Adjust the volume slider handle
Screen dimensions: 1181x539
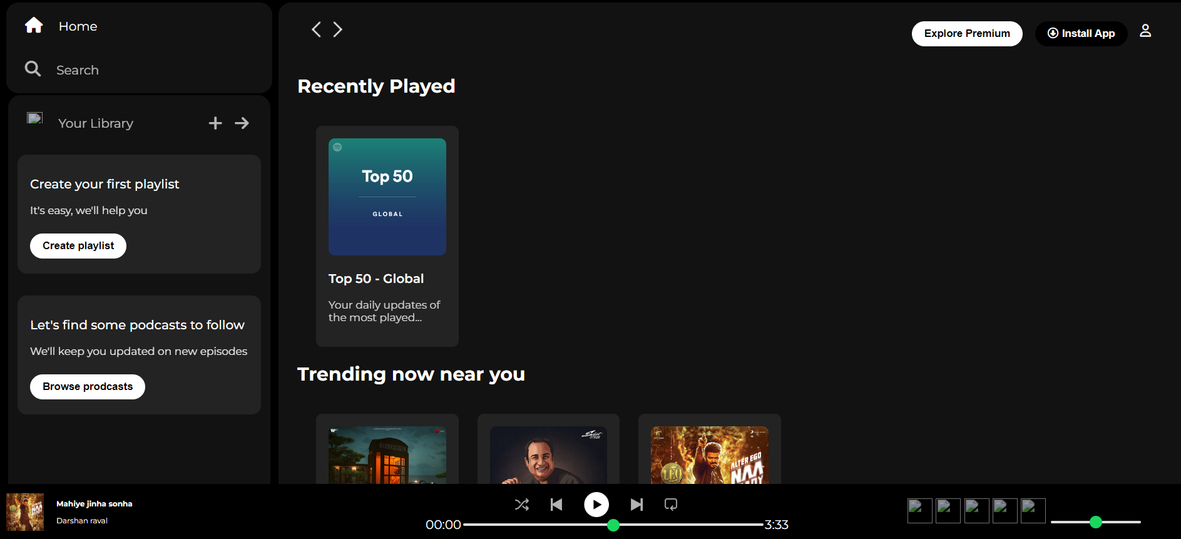coord(1095,522)
